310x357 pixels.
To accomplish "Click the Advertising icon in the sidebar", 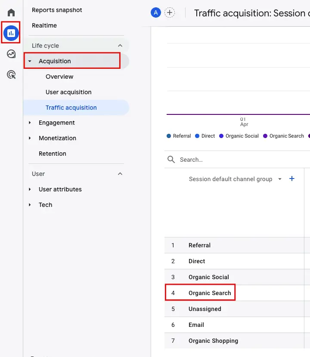I will (11, 74).
